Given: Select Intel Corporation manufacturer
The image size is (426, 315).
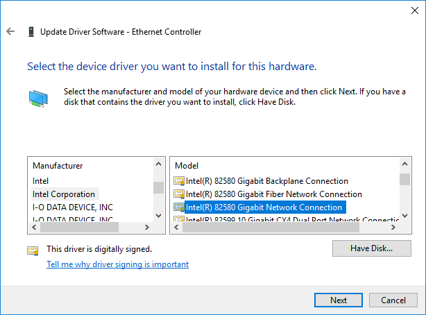Looking at the screenshot, I should pyautogui.click(x=64, y=194).
